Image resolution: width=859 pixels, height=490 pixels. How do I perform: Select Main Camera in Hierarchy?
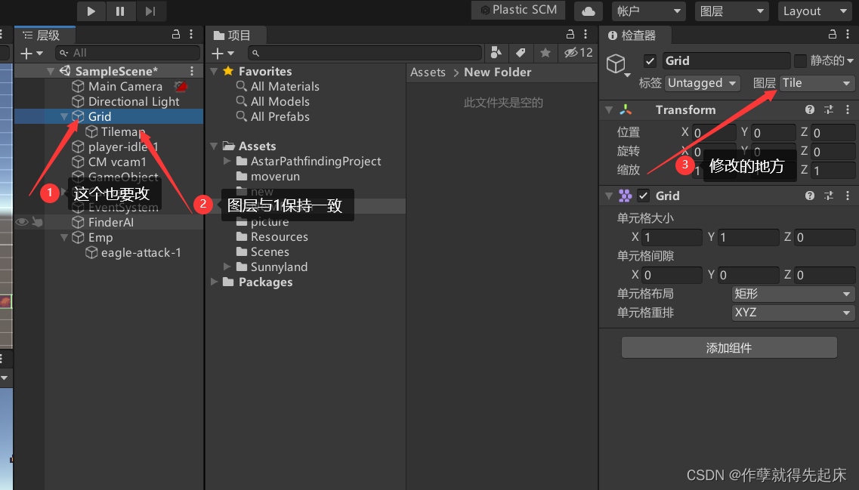(125, 87)
